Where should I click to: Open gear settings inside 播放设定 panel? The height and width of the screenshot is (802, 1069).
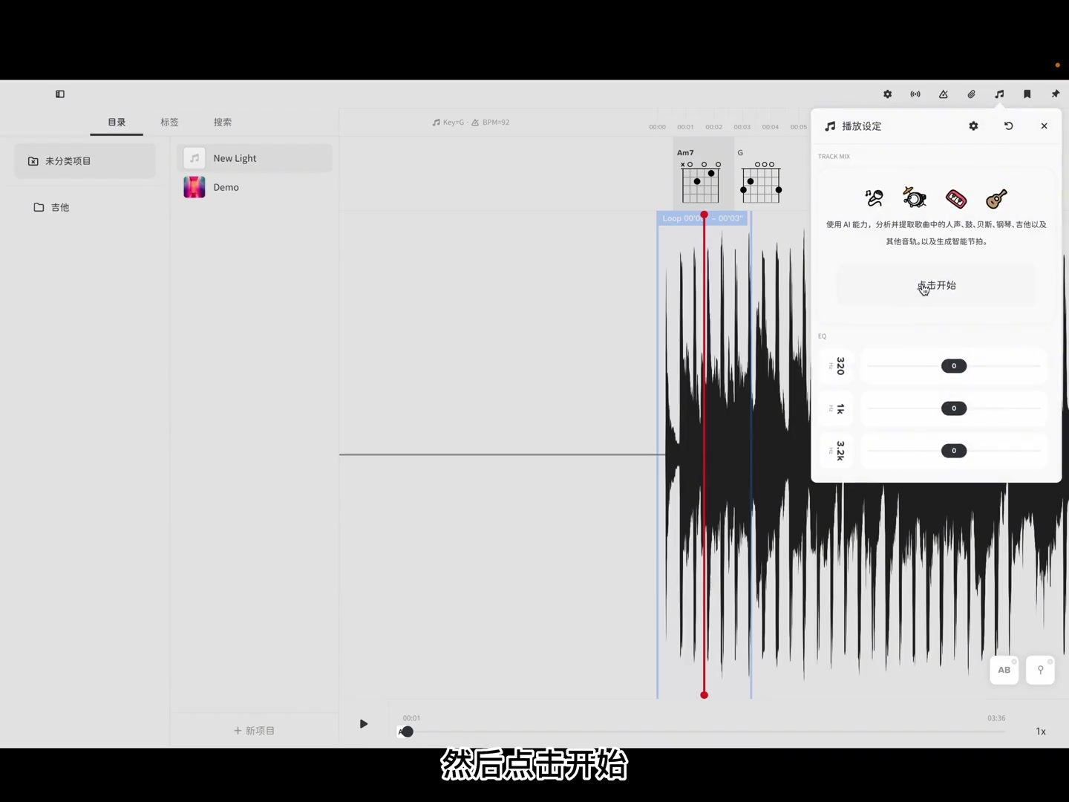[x=973, y=126]
